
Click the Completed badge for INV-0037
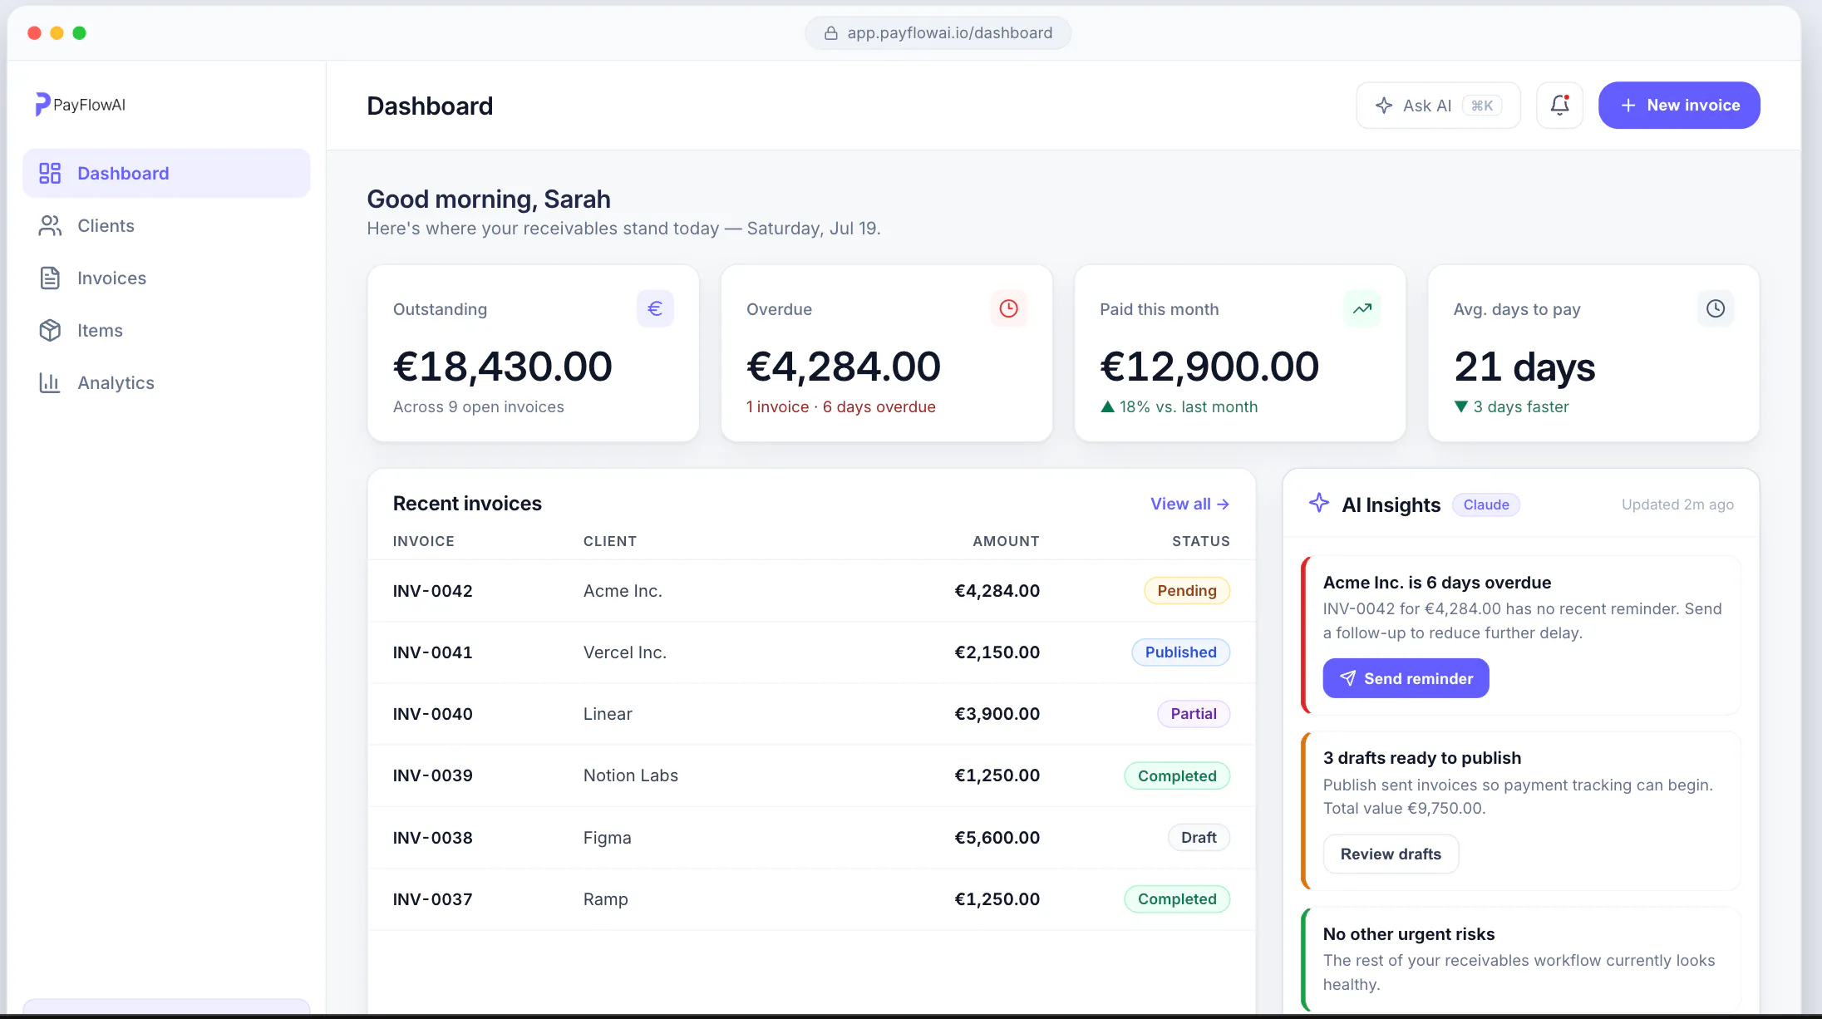coord(1177,899)
